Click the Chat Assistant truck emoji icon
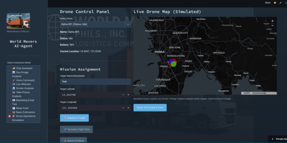The height and width of the screenshot is (143, 287). tap(14, 68)
